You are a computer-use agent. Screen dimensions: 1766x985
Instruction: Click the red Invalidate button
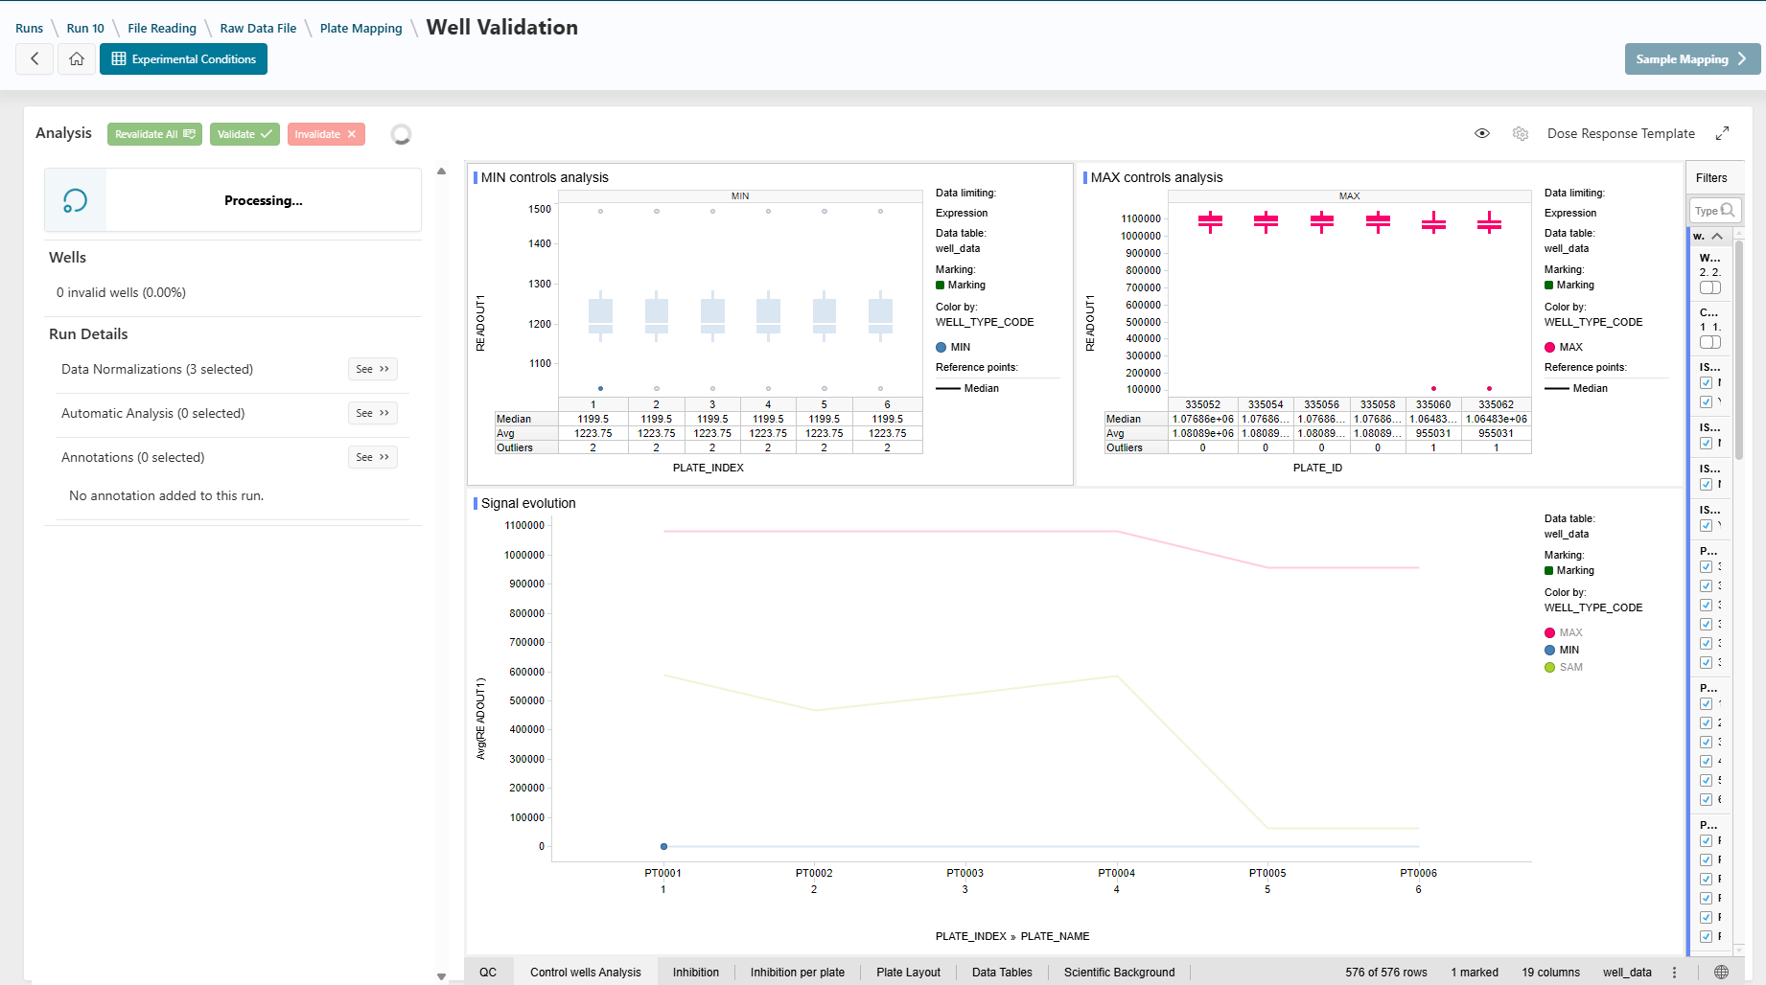326,134
